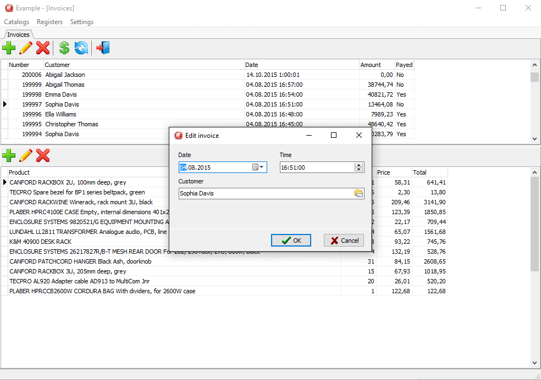The image size is (541, 380).
Task: Open the Settings menu
Action: [x=81, y=22]
